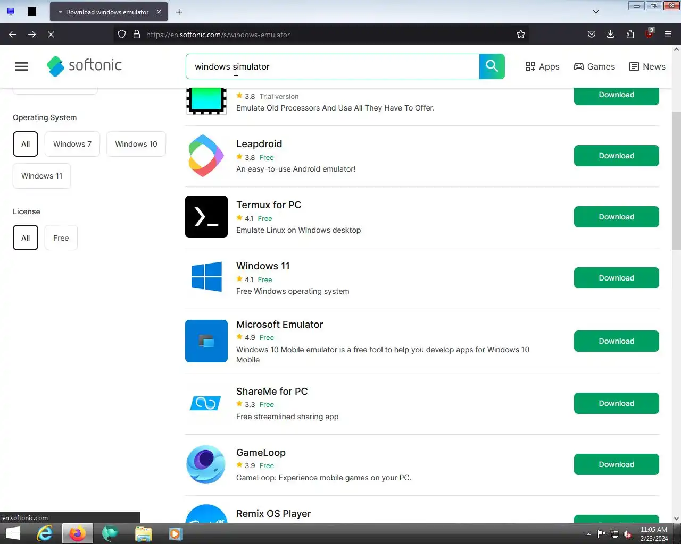Image resolution: width=681 pixels, height=544 pixels.
Task: Bookmark this page with the star
Action: (x=521, y=35)
